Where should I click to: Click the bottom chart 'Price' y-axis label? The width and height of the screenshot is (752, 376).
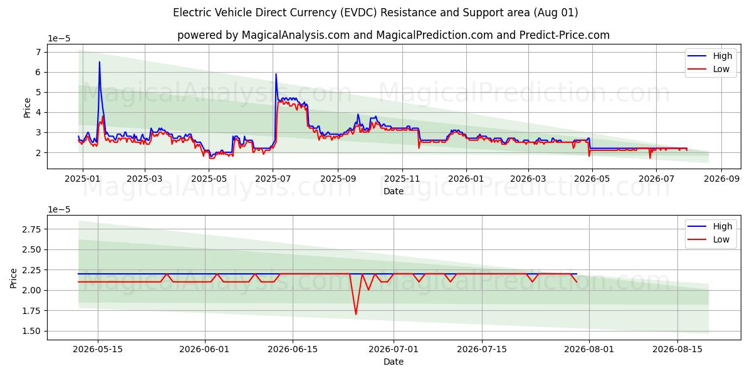click(x=14, y=278)
